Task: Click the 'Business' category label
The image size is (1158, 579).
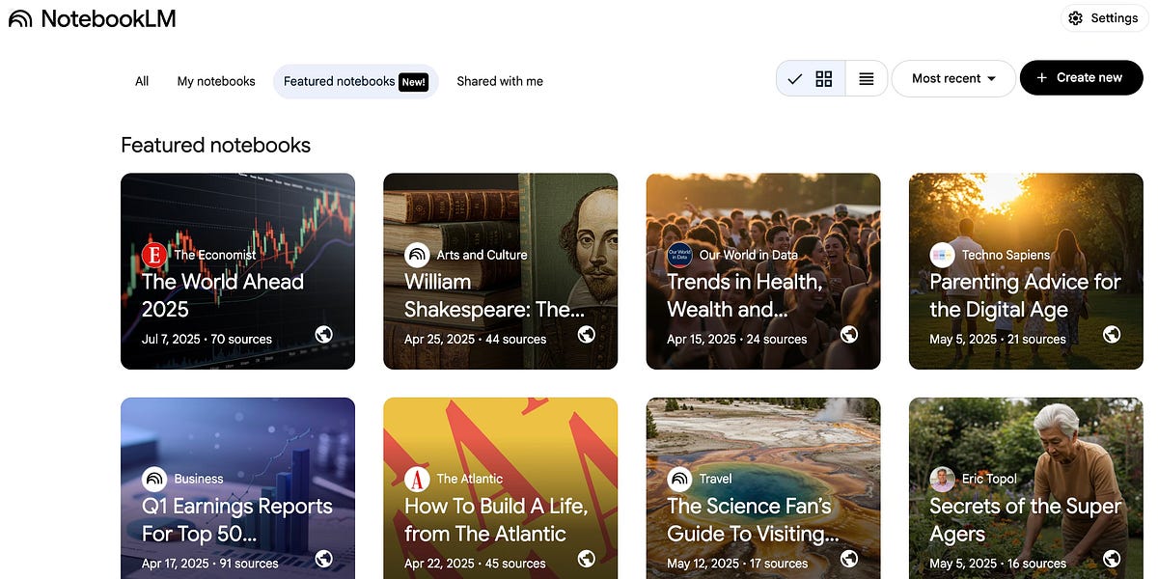Action: pyautogui.click(x=199, y=479)
